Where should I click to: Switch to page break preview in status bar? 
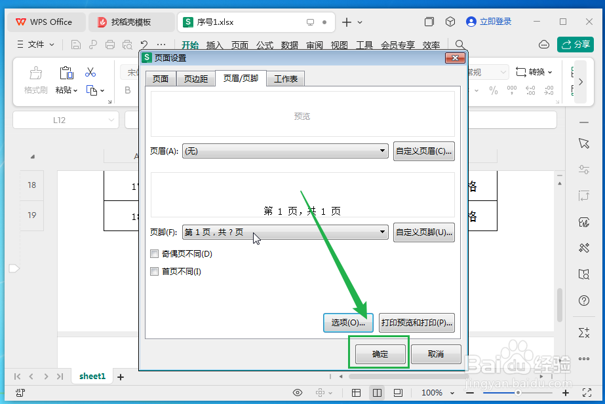pyautogui.click(x=397, y=392)
